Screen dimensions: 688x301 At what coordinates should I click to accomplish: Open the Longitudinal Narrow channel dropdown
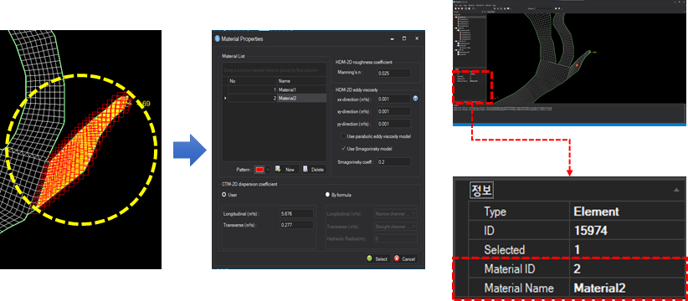tap(395, 214)
